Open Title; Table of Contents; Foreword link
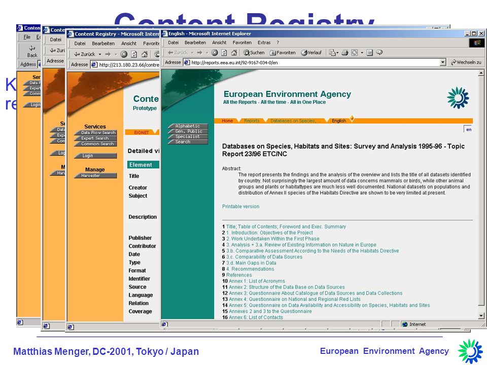The width and height of the screenshot is (487, 365). pos(286,227)
